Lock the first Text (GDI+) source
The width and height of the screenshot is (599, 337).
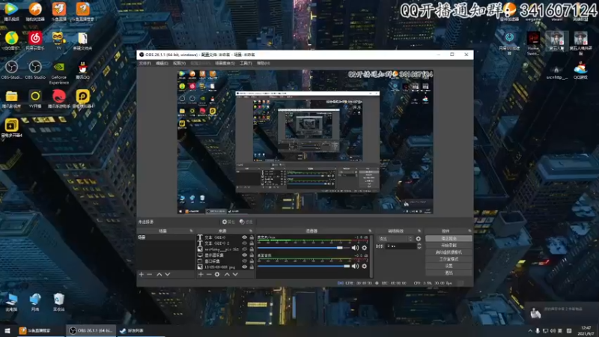click(252, 237)
